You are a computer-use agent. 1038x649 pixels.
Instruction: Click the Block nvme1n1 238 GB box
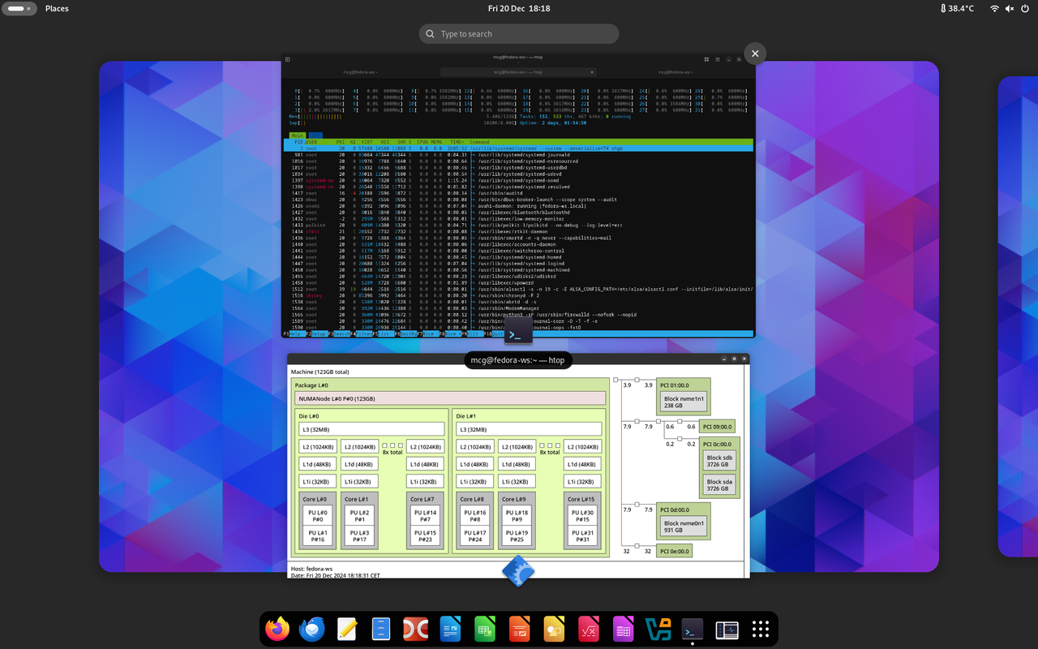click(684, 402)
